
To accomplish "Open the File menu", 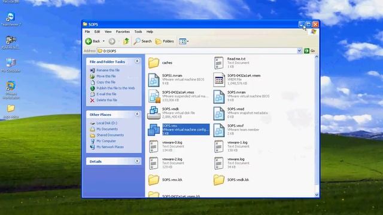I will pyautogui.click(x=87, y=32).
